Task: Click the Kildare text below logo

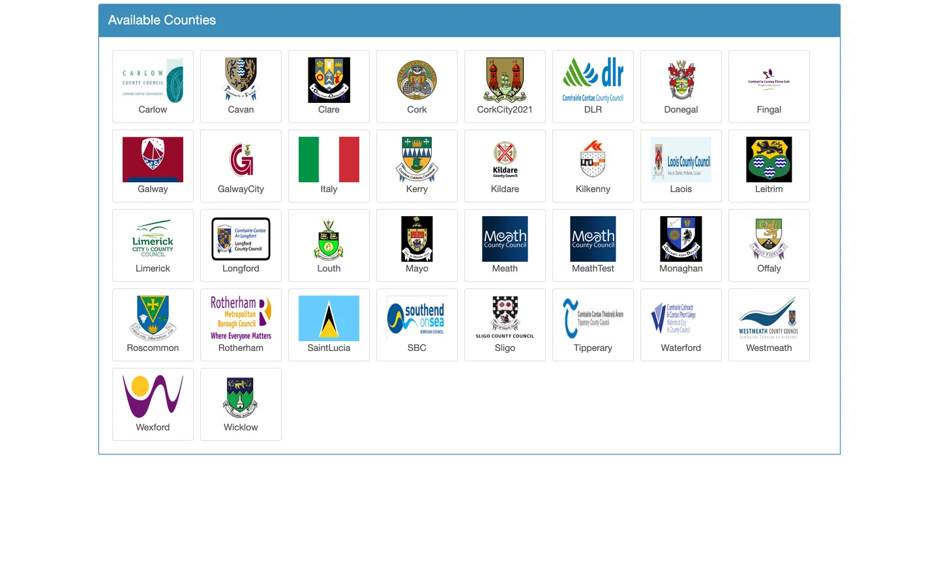Action: tap(505, 189)
